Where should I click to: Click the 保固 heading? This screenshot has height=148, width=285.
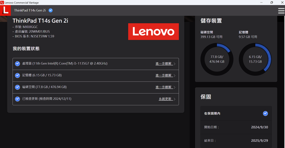coord(206,97)
